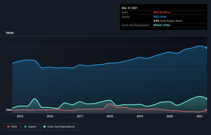Click the 2018 axis label

pos(110,116)
